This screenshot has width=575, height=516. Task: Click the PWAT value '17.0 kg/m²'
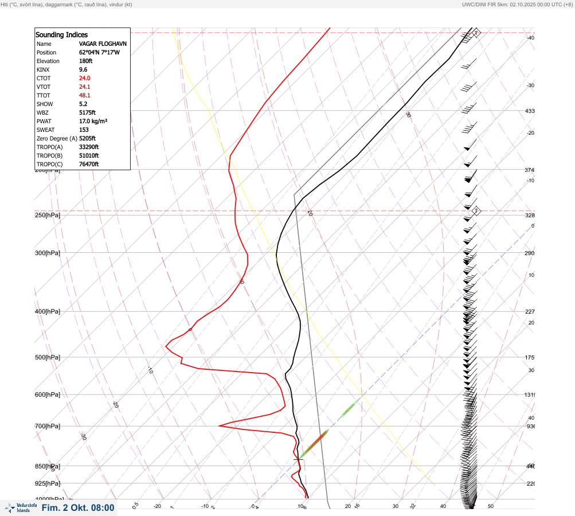click(93, 121)
